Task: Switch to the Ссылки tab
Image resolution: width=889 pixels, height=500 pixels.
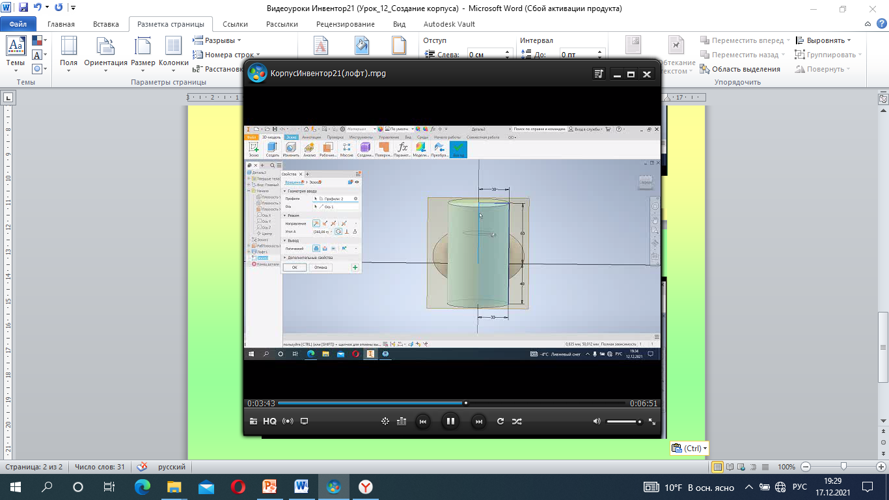Action: click(x=235, y=24)
